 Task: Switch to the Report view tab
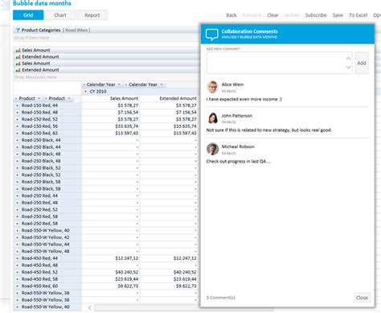[x=92, y=15]
